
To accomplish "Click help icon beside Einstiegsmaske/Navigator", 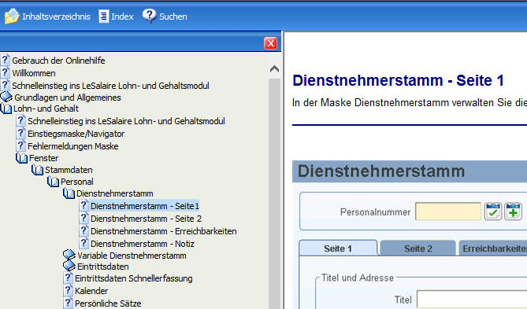I will pos(20,133).
